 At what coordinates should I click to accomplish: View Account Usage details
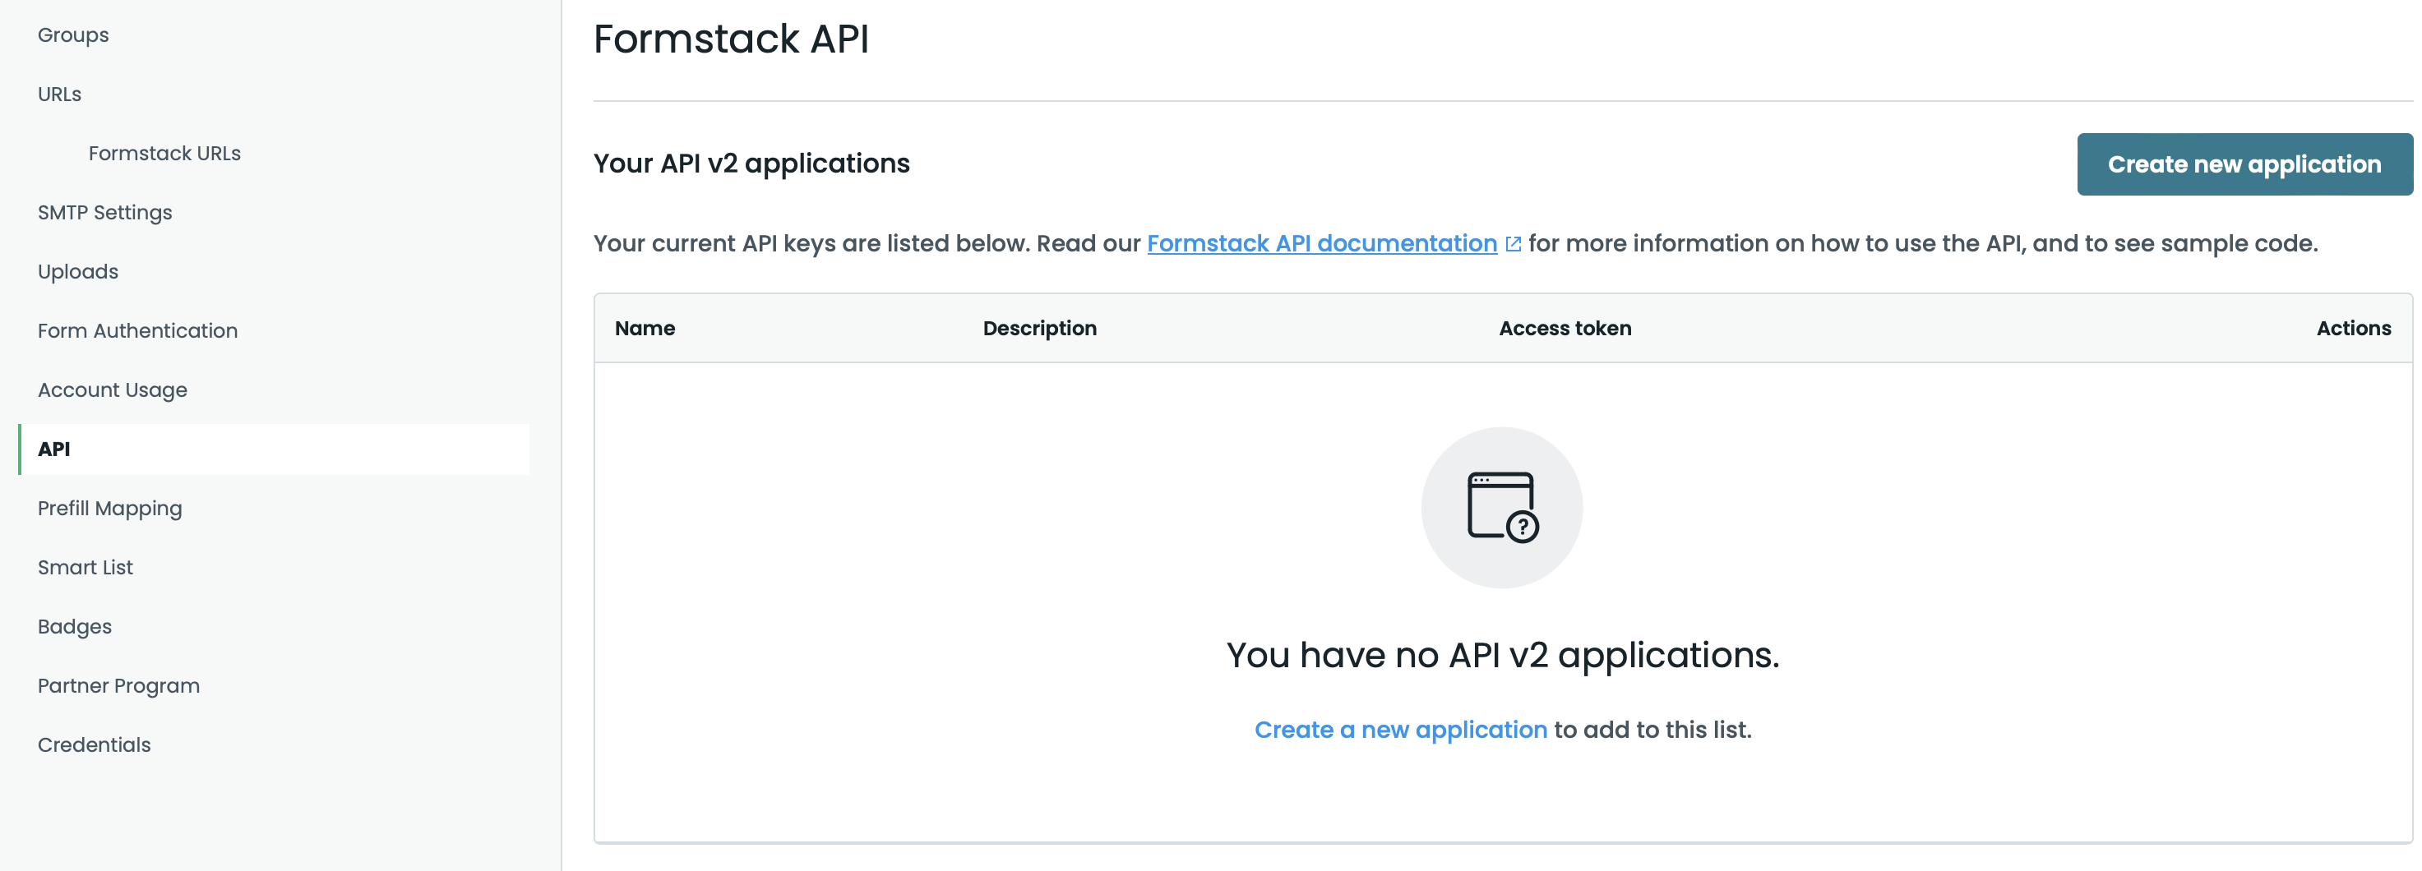point(112,389)
